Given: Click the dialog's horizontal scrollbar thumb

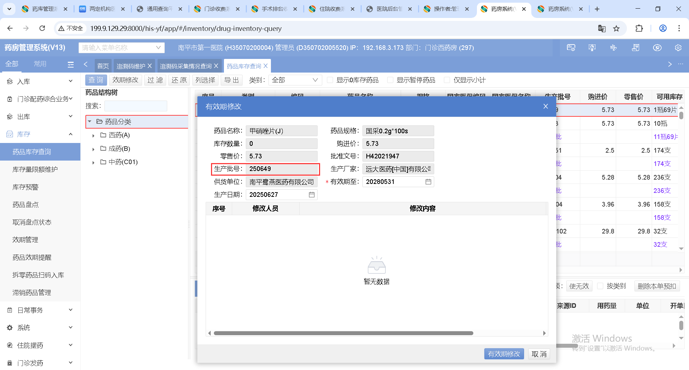Looking at the screenshot, I should [x=343, y=333].
